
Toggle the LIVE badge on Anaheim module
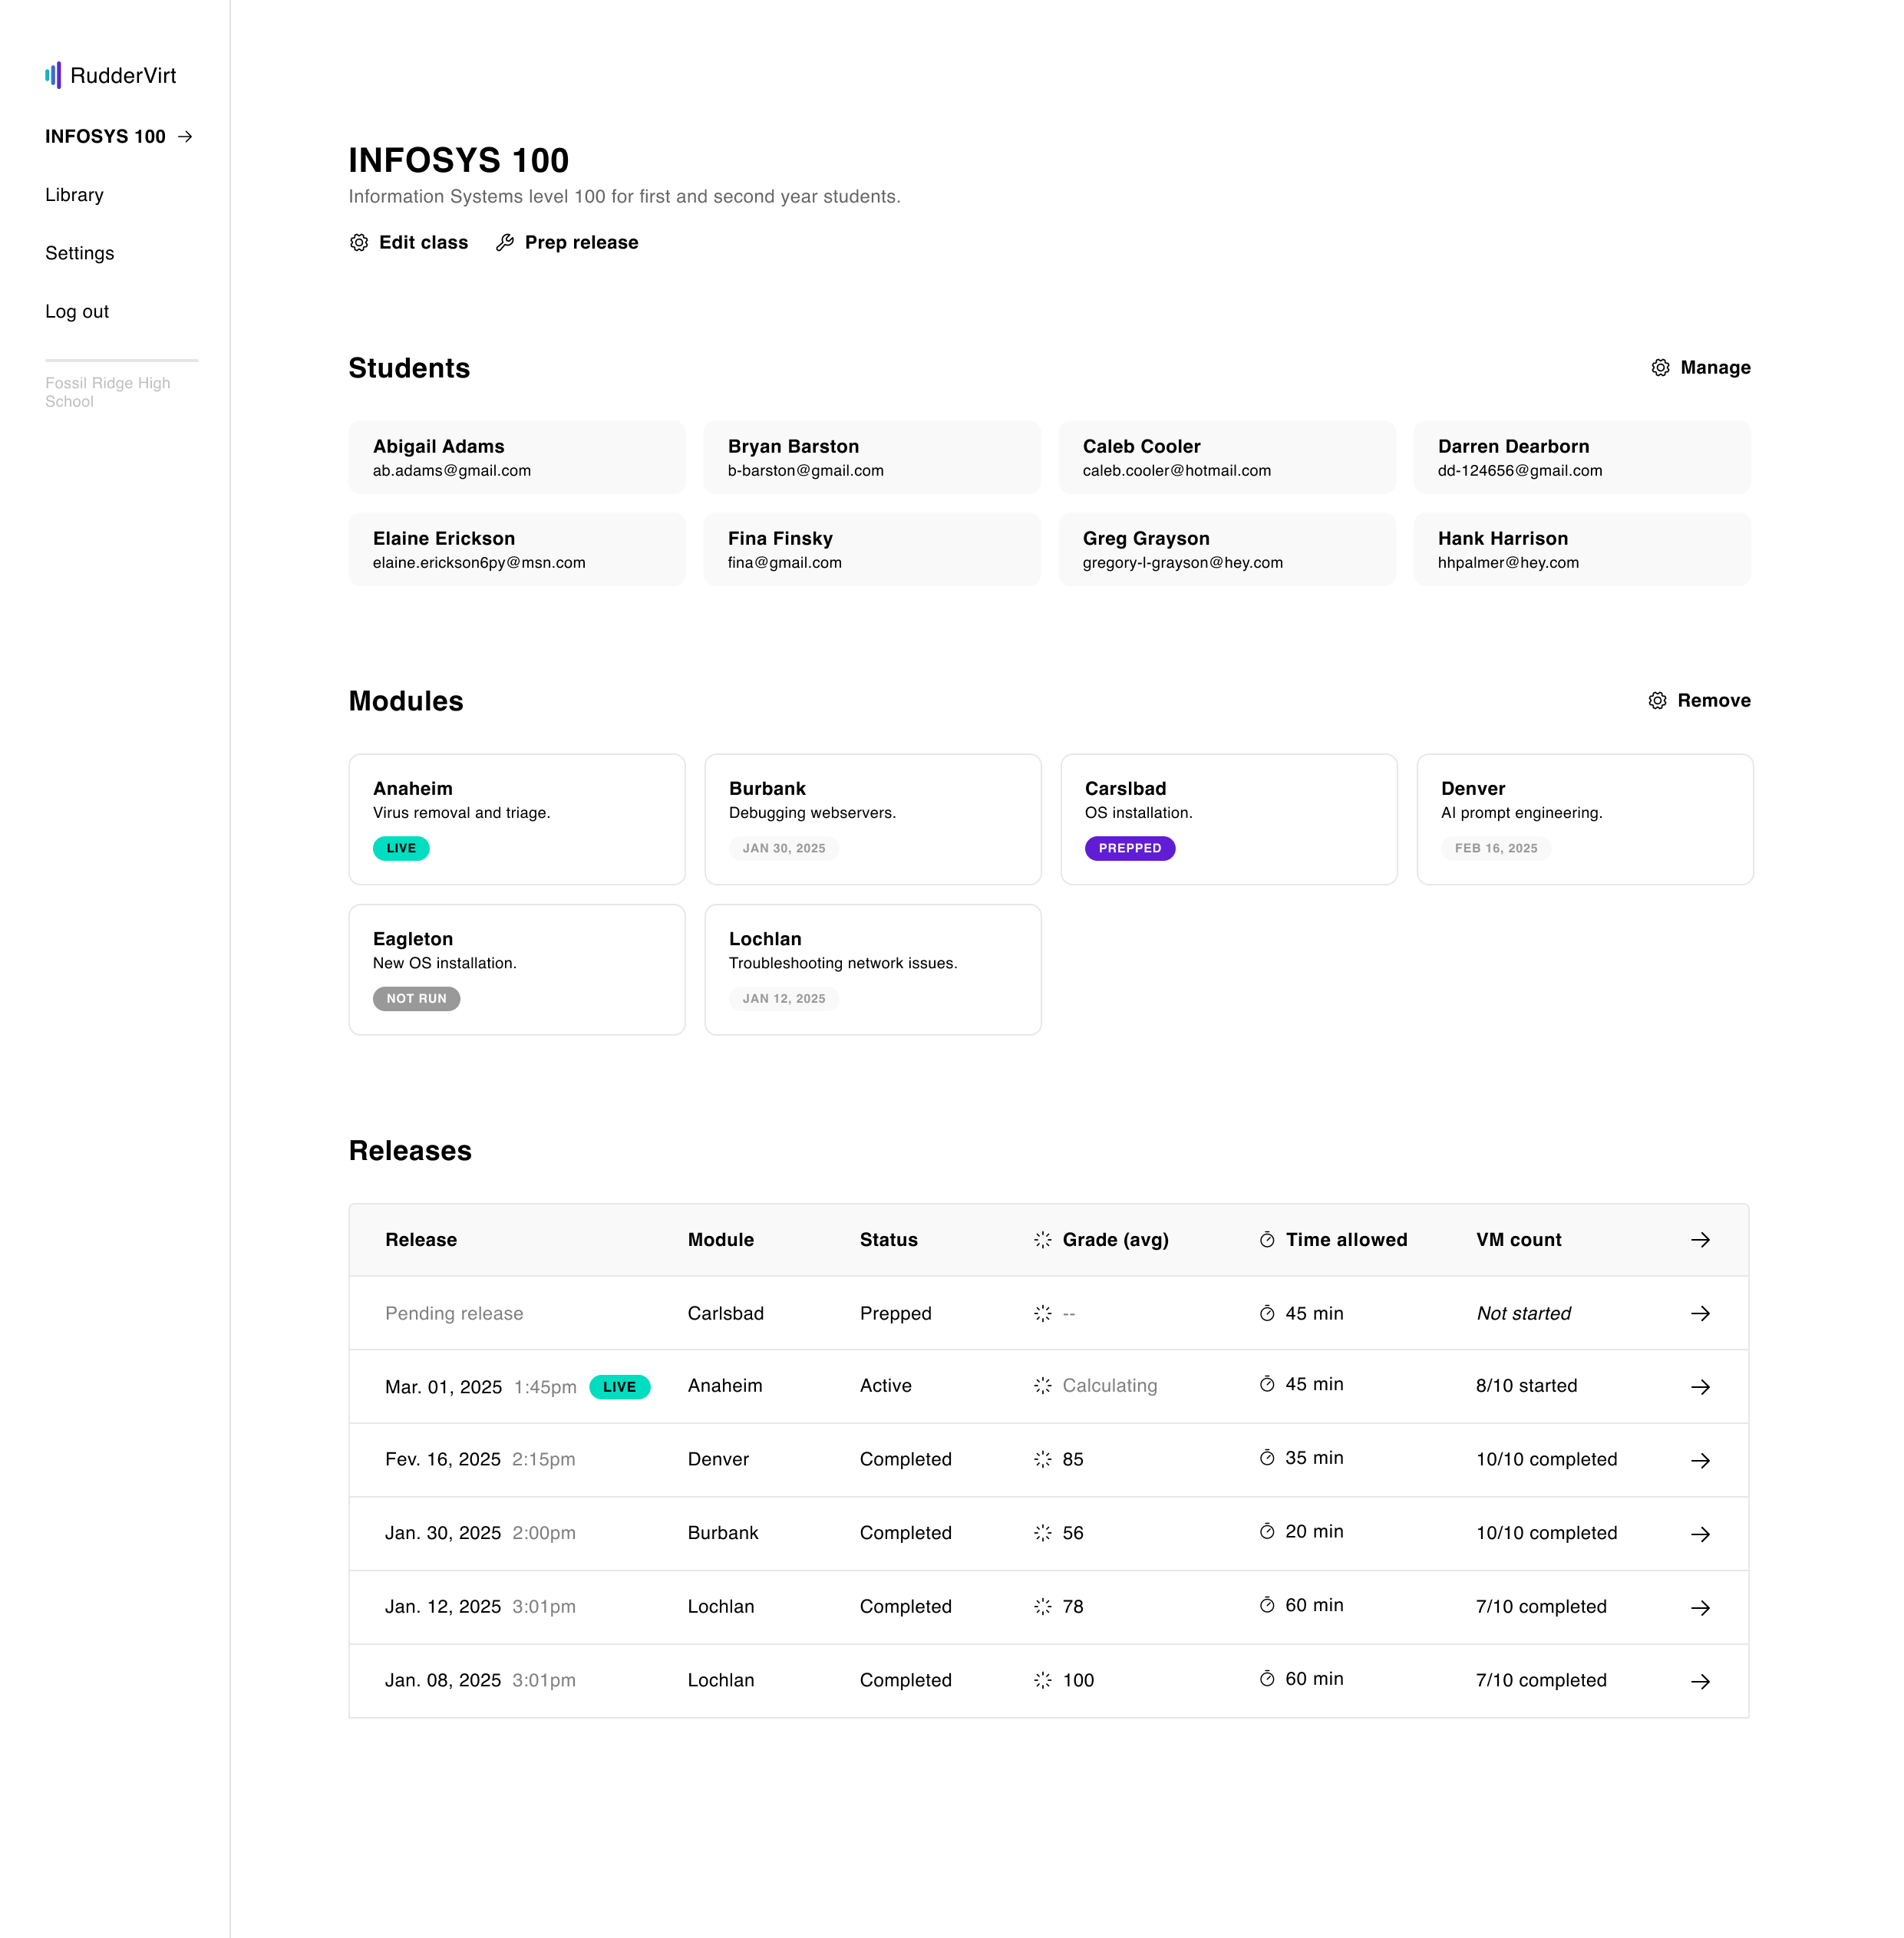click(400, 848)
